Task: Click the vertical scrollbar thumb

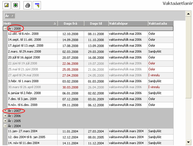Action: coord(188,57)
